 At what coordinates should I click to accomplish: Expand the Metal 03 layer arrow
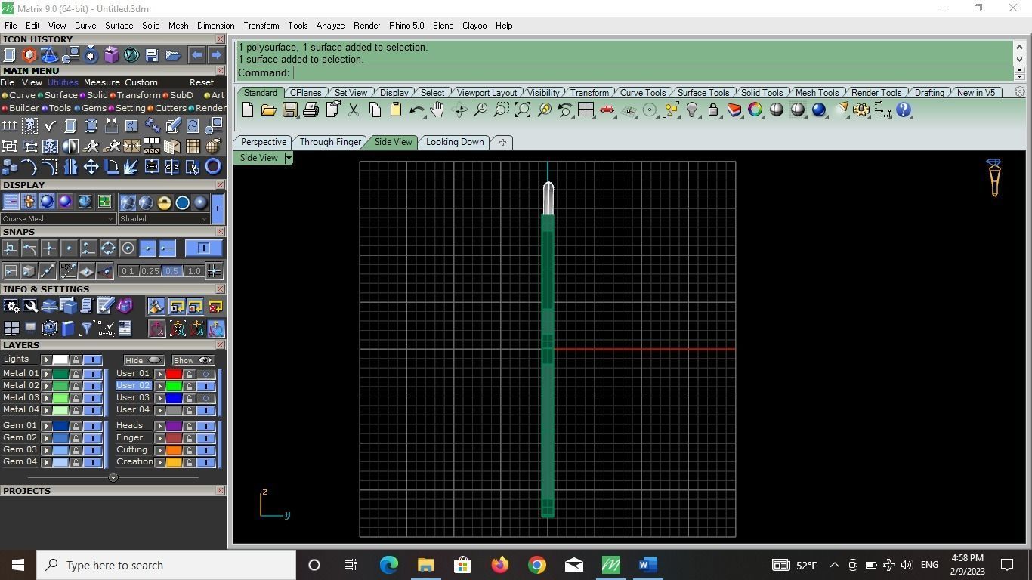(x=46, y=398)
